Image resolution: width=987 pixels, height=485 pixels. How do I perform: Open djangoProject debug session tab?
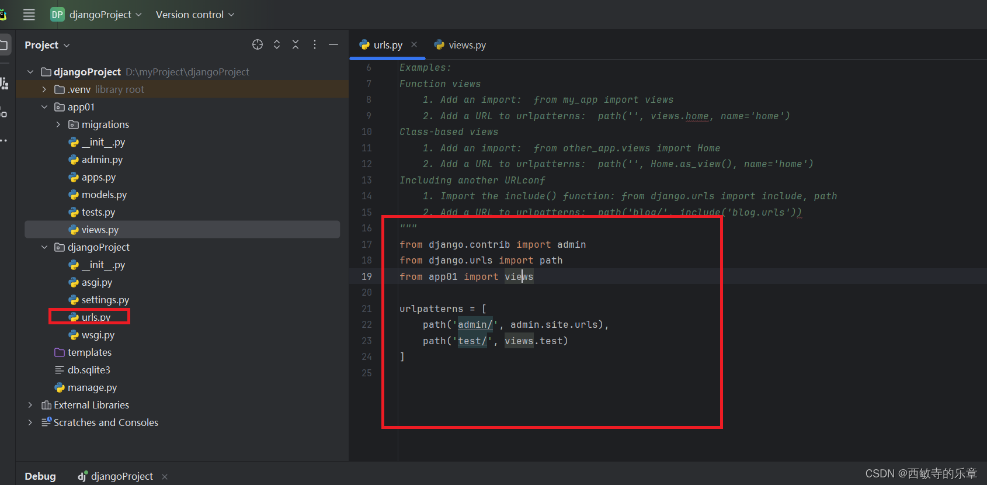point(116,476)
